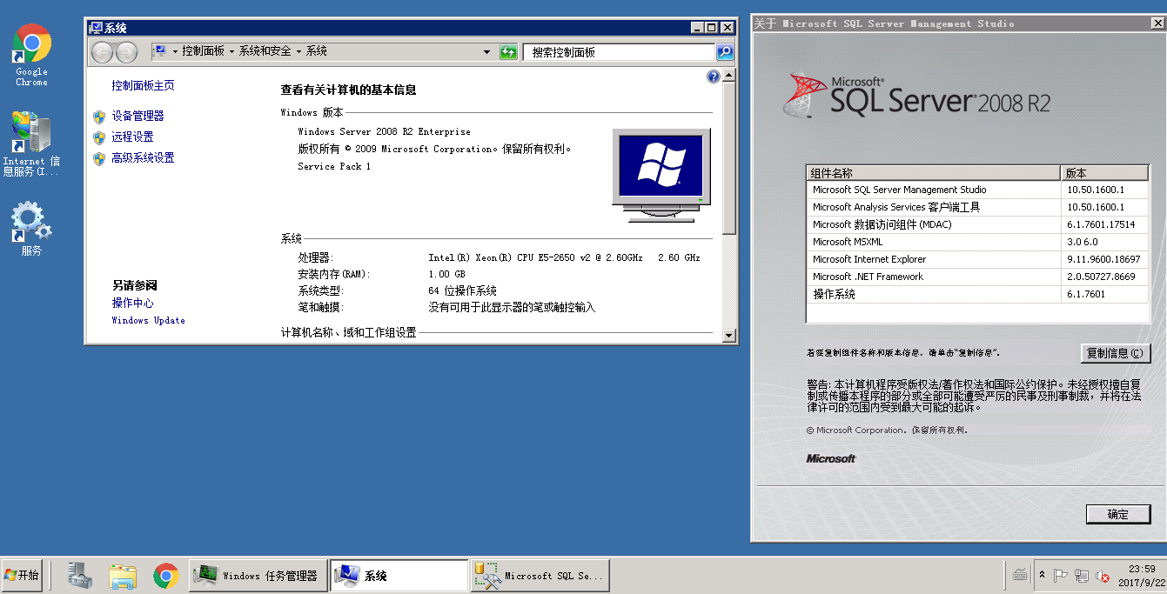Click shield icon beside 远程设置

tap(98, 137)
